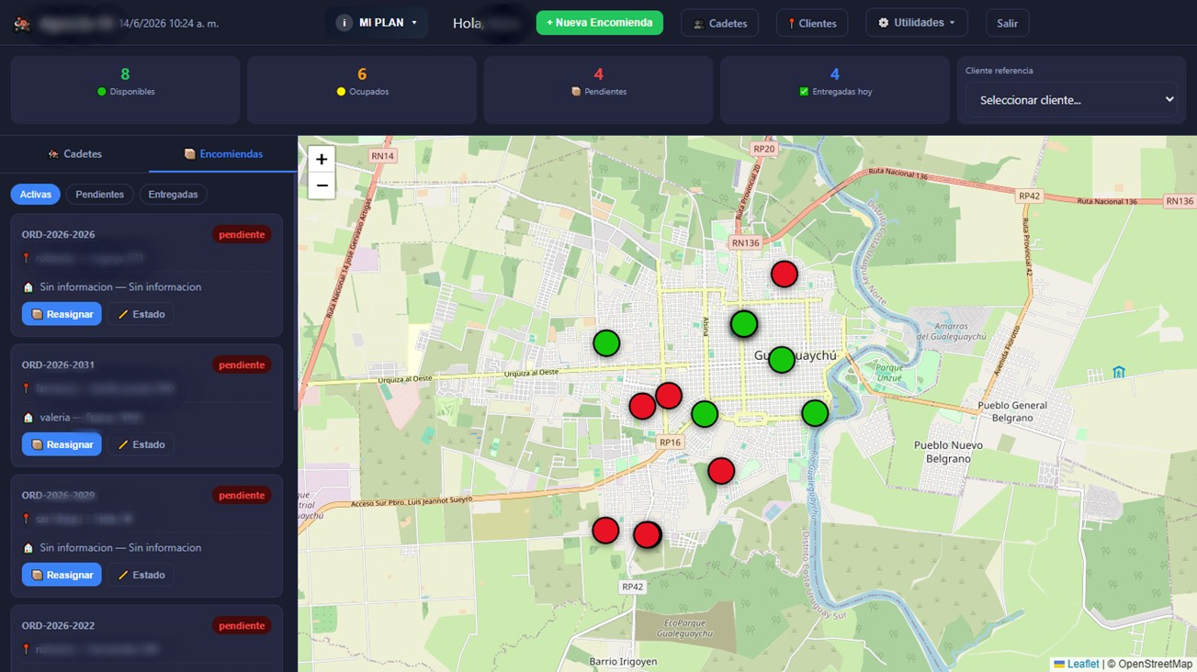
Task: Click the pendiente badge on ORD-2026-2026
Action: [x=242, y=234]
